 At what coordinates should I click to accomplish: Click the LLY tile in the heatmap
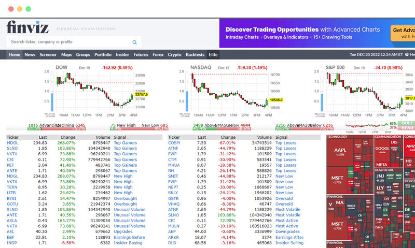[380, 189]
